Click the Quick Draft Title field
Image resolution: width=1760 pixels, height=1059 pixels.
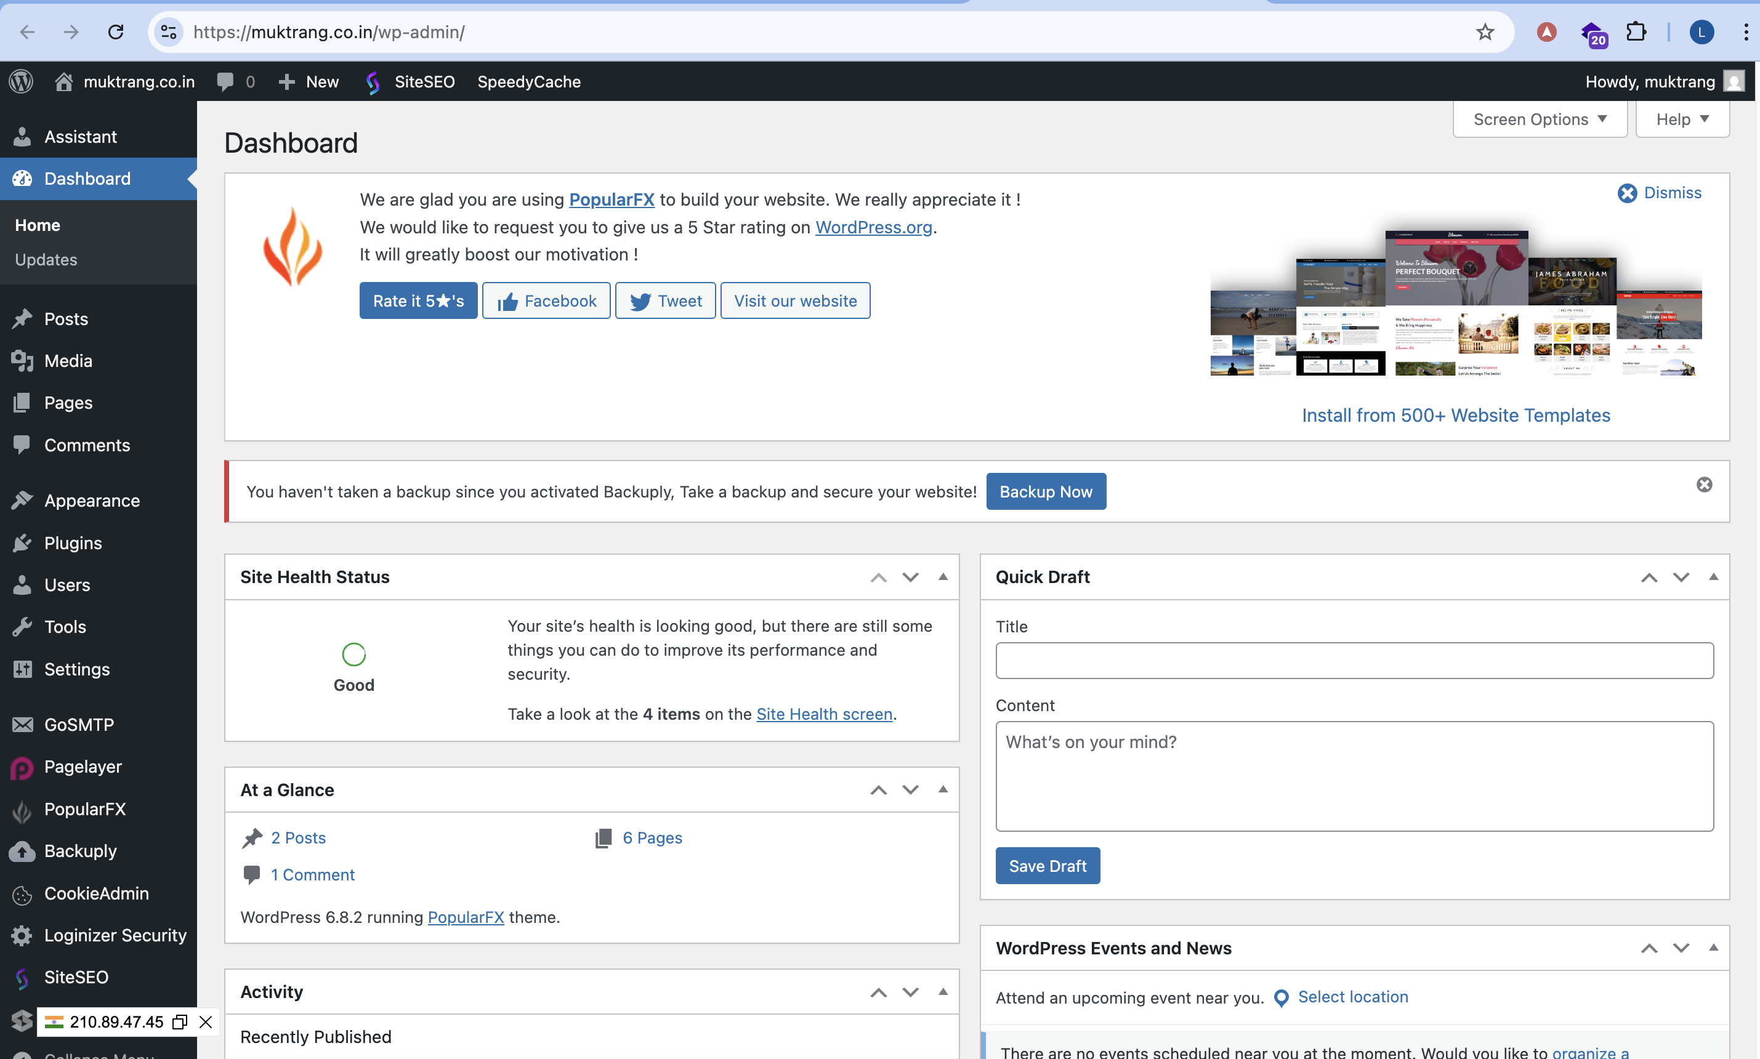[1354, 661]
